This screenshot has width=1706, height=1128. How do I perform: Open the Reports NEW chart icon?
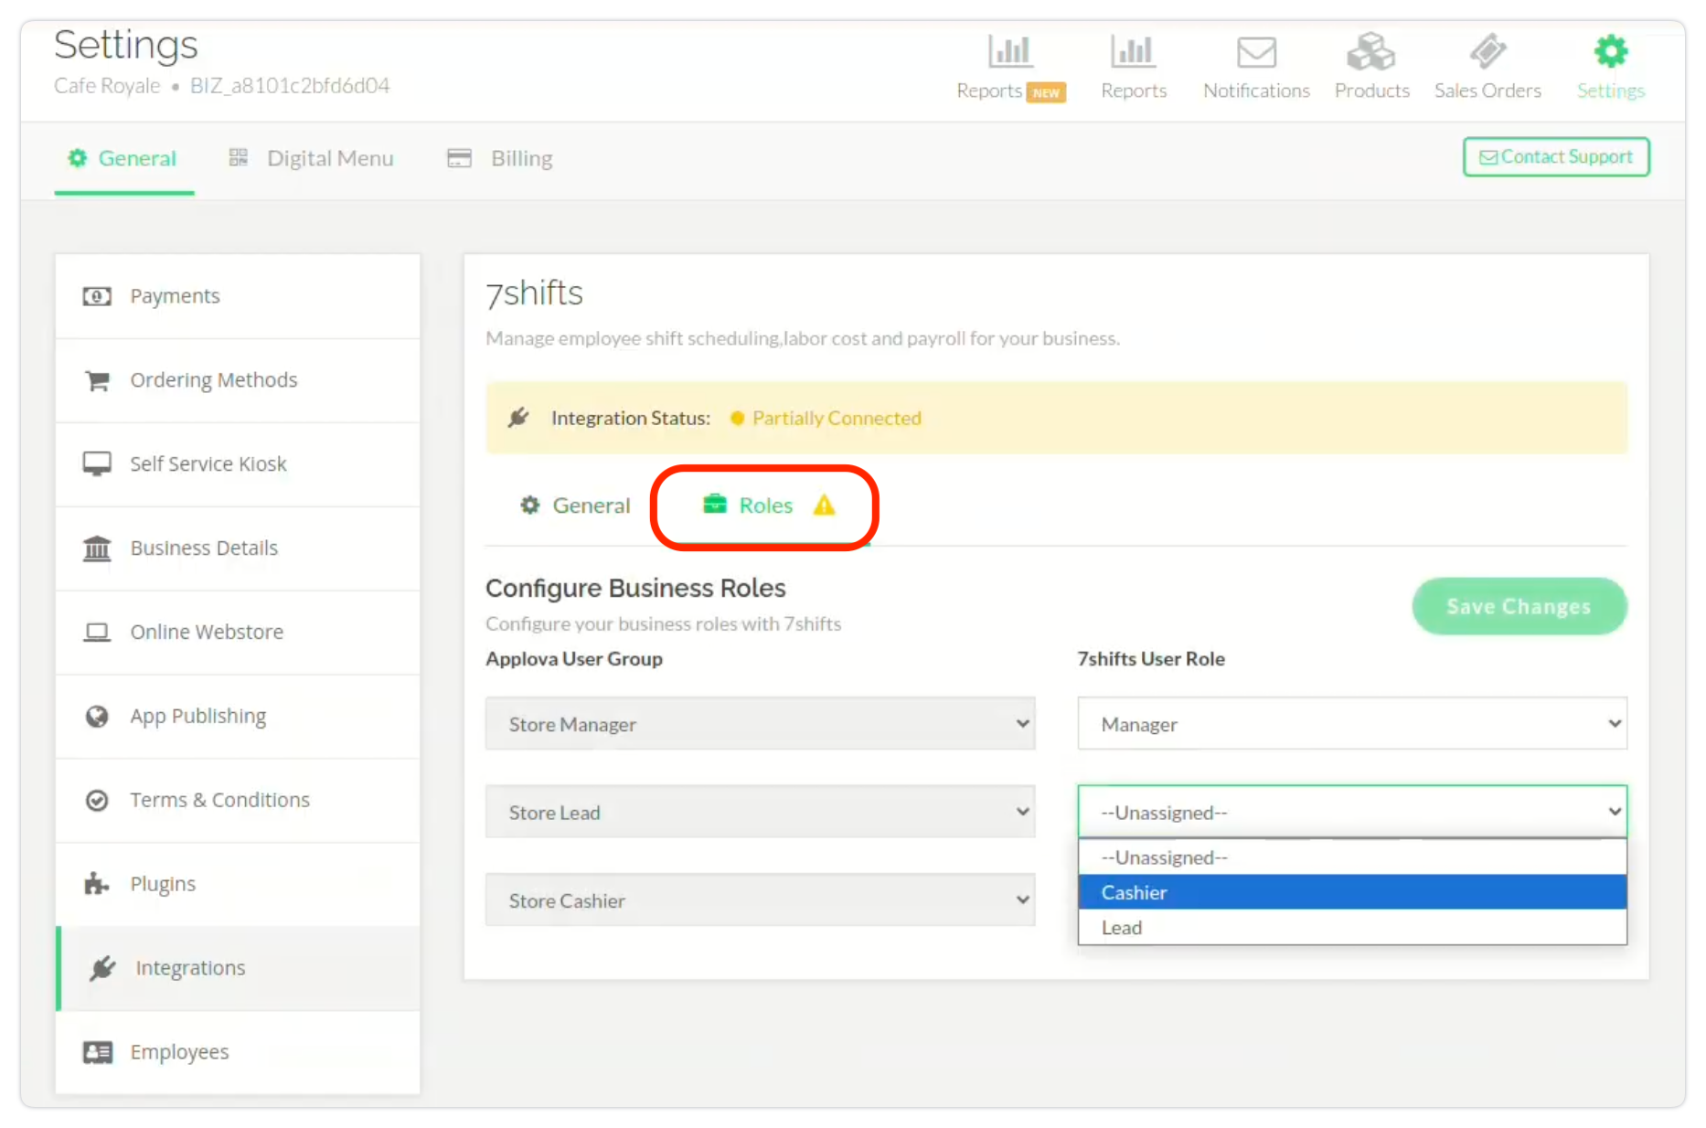[x=1010, y=51]
